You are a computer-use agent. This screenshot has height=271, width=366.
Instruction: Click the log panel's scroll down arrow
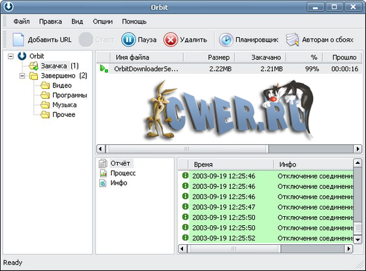(x=358, y=239)
